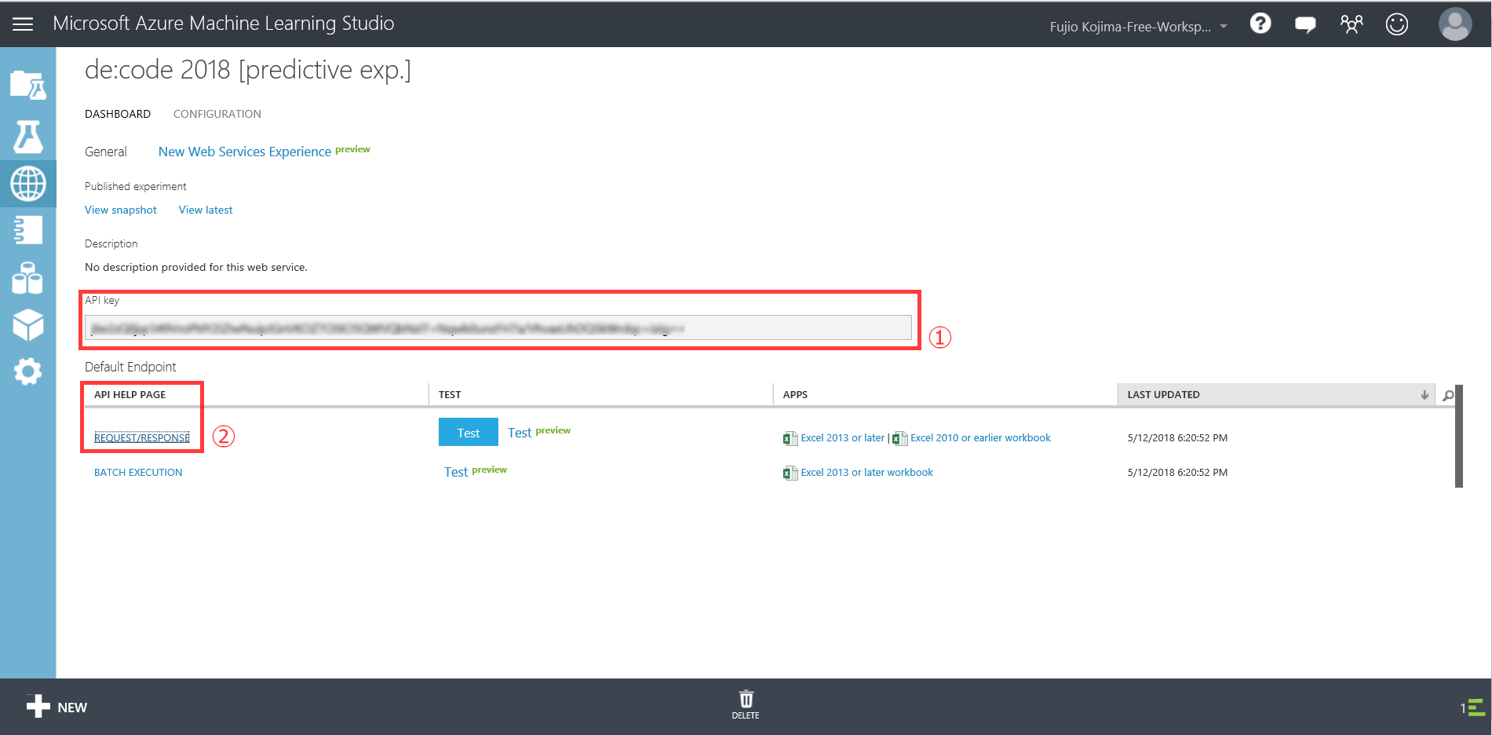This screenshot has height=735, width=1492.
Task: Click Excel icon in the Batch Execution row
Action: click(x=790, y=473)
